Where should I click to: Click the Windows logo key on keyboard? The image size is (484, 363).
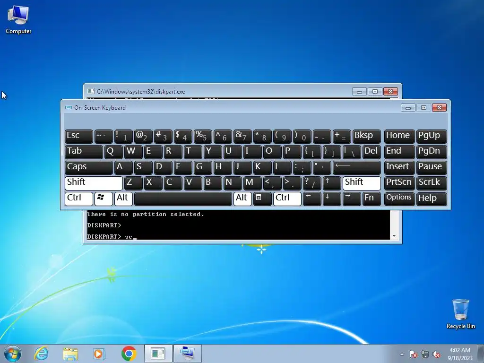click(104, 199)
